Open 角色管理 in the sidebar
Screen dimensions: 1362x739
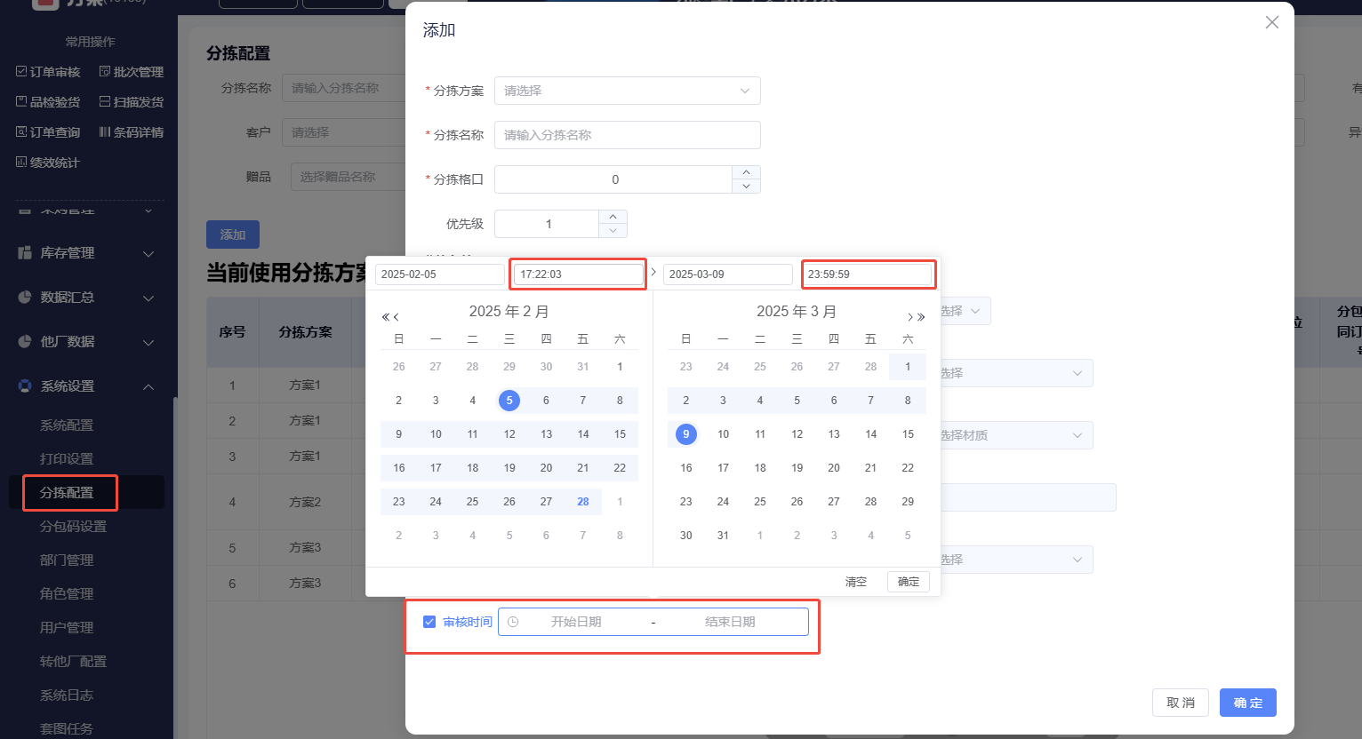point(67,594)
